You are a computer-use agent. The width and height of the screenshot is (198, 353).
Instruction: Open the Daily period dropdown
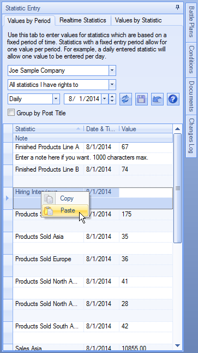click(56, 99)
